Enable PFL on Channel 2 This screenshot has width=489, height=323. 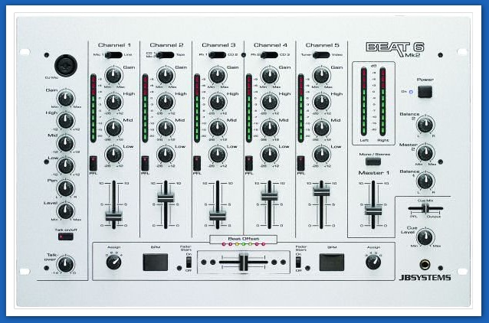pyautogui.click(x=145, y=163)
